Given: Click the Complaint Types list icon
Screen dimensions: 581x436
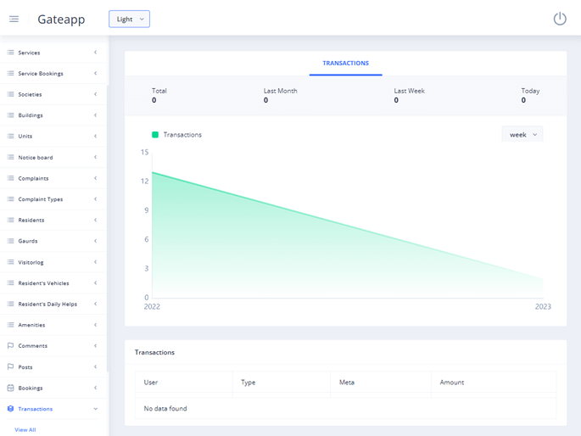Looking at the screenshot, I should click(x=10, y=199).
